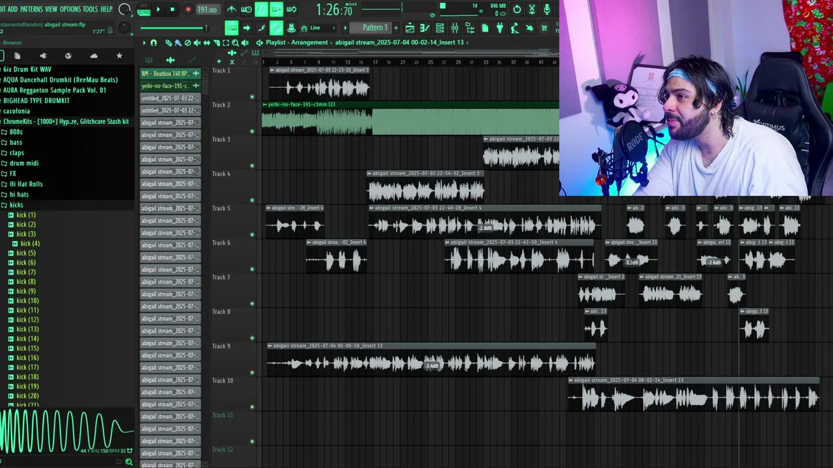Open the browser plugin database tab icon

click(x=43, y=56)
